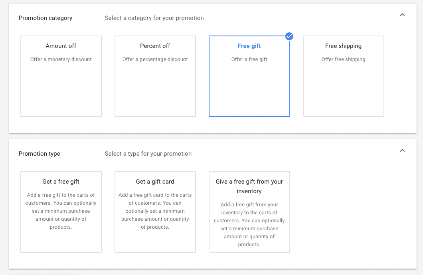Select the Percent off promotion category
The image size is (423, 275).
[155, 76]
